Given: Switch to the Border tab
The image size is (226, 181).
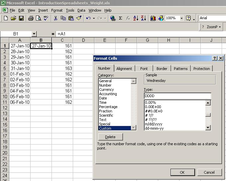Looking at the screenshot, I should (x=162, y=69).
